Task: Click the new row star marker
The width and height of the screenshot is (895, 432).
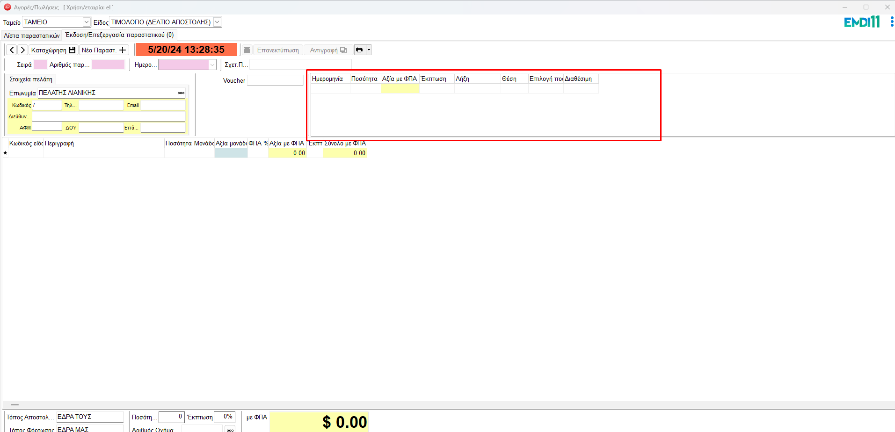Action: tap(5, 153)
